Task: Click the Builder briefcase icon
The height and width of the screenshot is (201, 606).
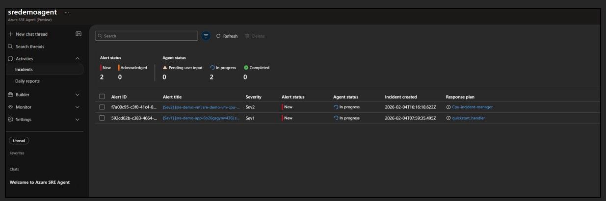Action: (10, 95)
